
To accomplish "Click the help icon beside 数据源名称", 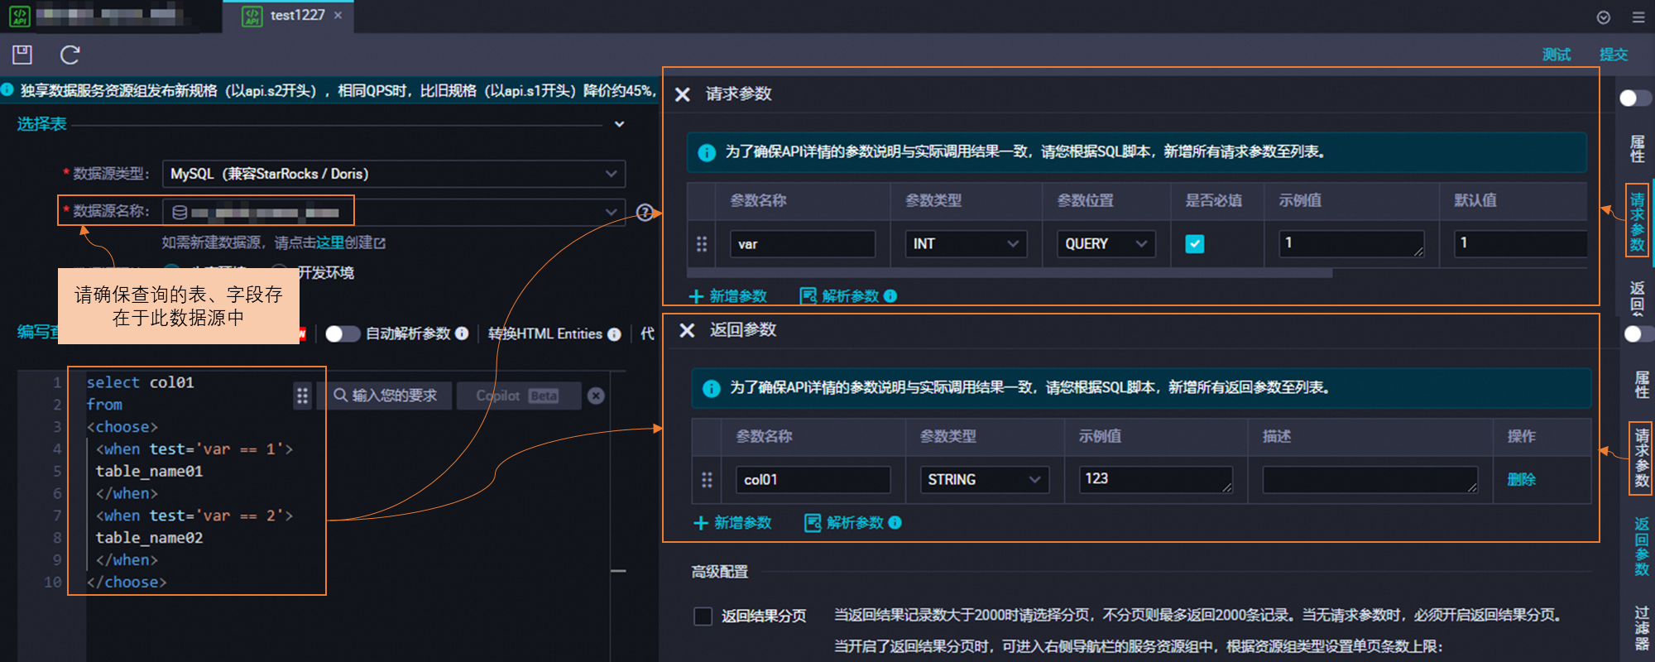I will (645, 212).
